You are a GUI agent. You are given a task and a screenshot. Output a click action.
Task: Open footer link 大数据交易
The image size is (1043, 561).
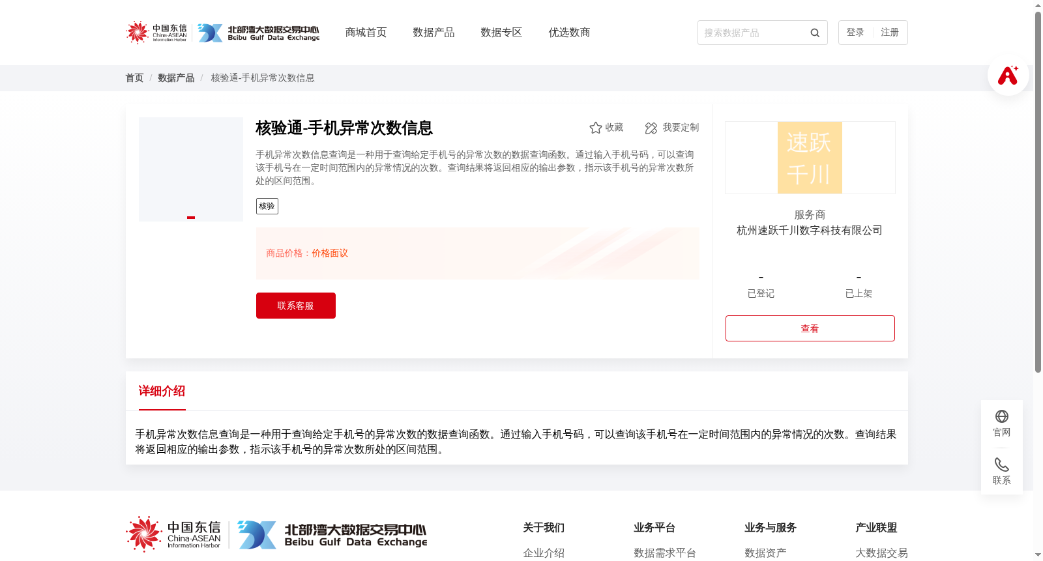pyautogui.click(x=881, y=553)
